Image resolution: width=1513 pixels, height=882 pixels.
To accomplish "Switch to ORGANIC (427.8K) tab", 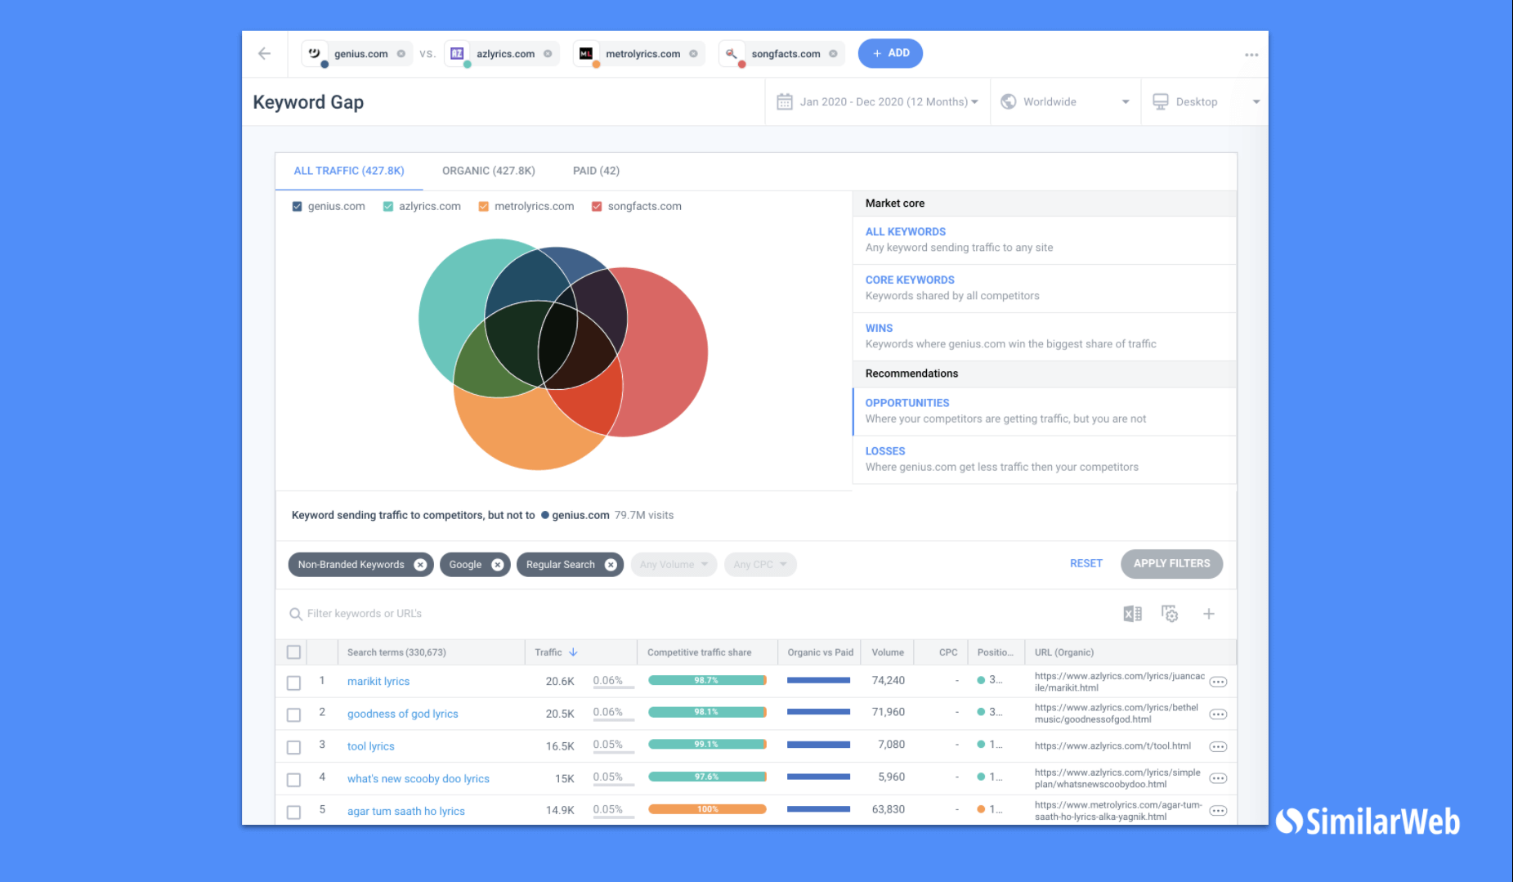I will (489, 171).
